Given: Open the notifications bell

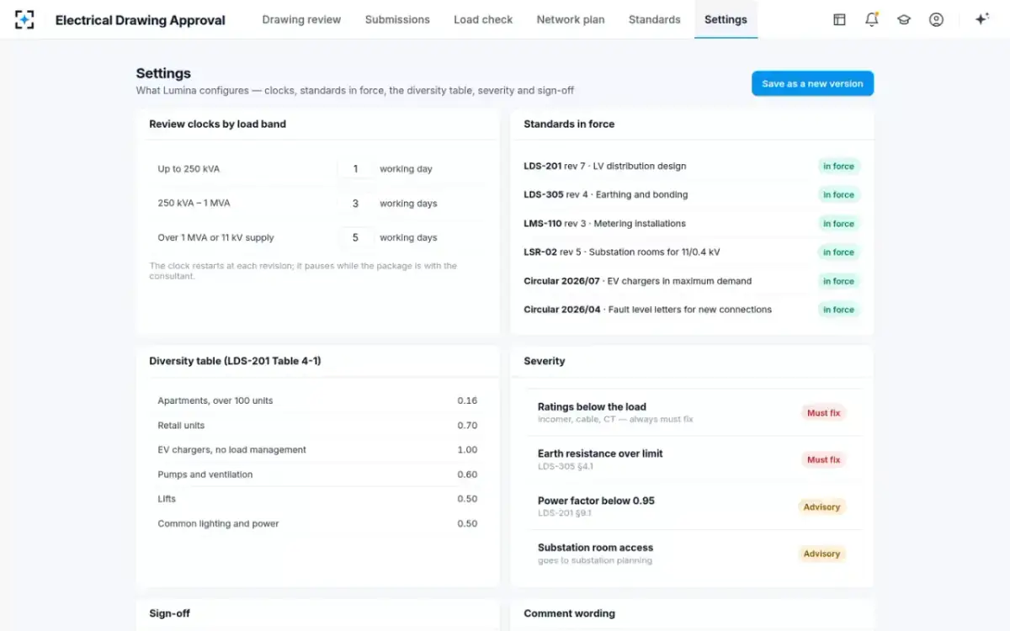Looking at the screenshot, I should 871,19.
